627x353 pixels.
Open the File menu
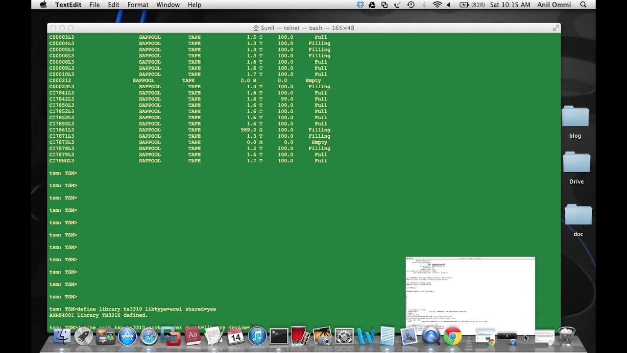click(95, 4)
